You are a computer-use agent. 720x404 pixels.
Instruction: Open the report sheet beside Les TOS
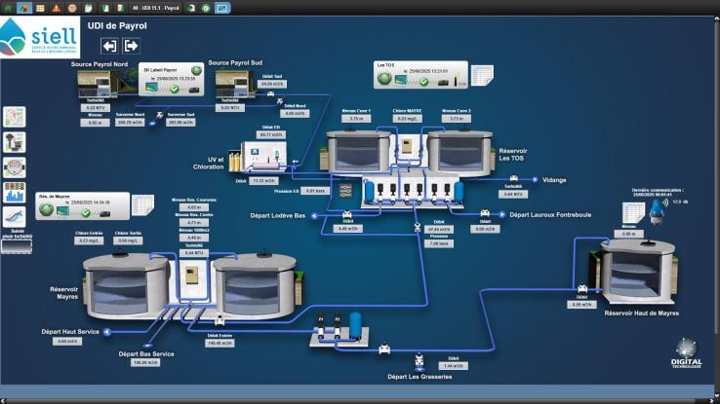482,76
